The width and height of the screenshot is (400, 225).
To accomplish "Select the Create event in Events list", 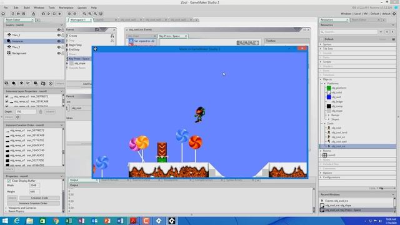I will point(73,36).
